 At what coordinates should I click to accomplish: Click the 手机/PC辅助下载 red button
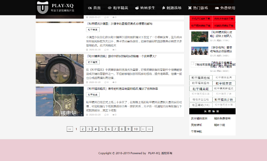[x=201, y=19]
